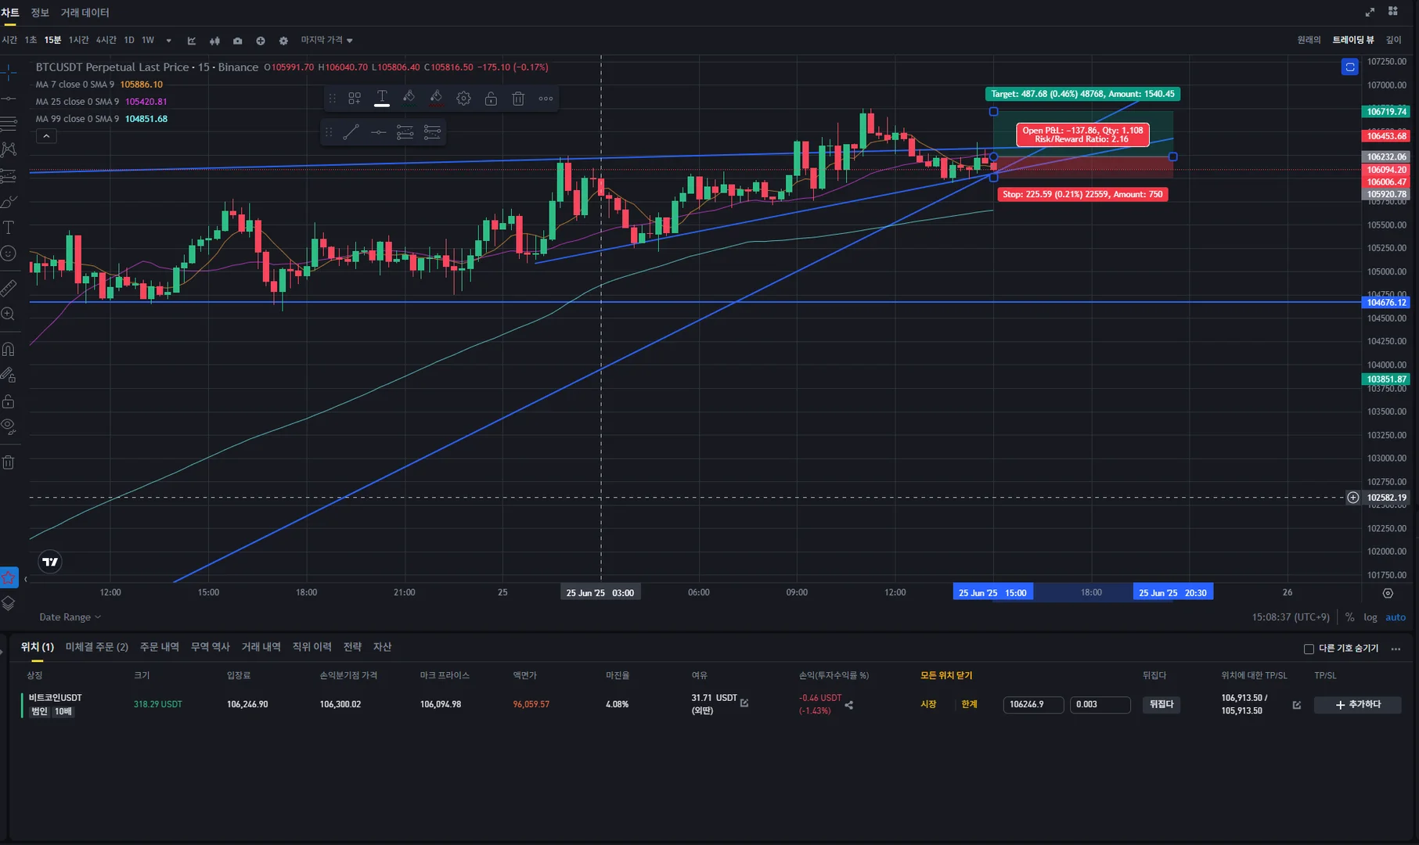This screenshot has width=1419, height=845.
Task: Toggle log scale on the chart
Action: (1370, 617)
